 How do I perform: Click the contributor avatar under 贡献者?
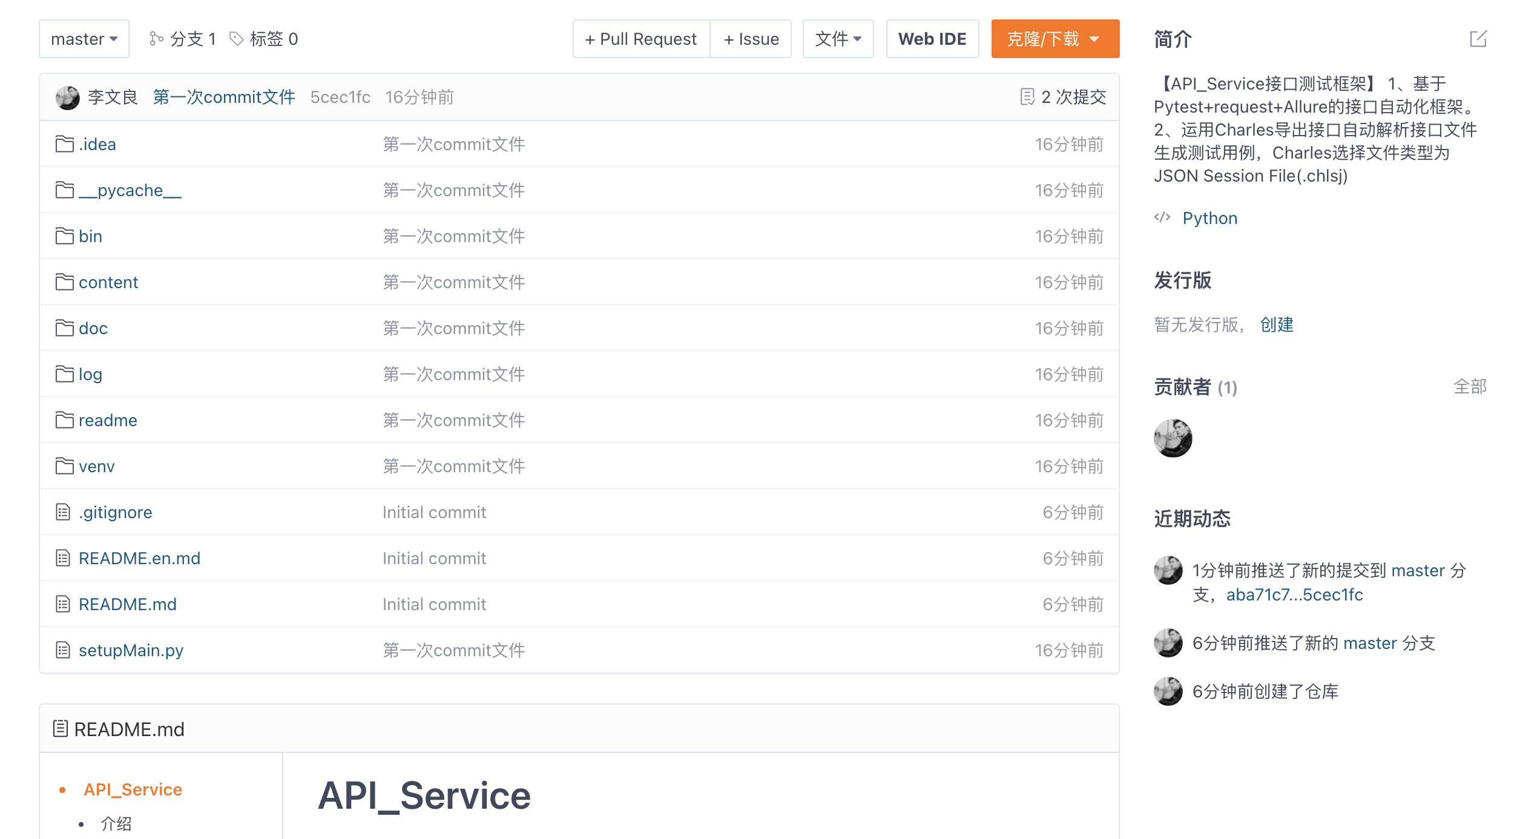coord(1173,438)
